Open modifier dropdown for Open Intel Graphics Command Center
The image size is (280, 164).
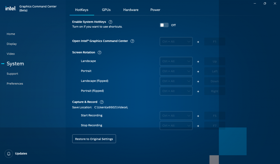click(x=176, y=42)
